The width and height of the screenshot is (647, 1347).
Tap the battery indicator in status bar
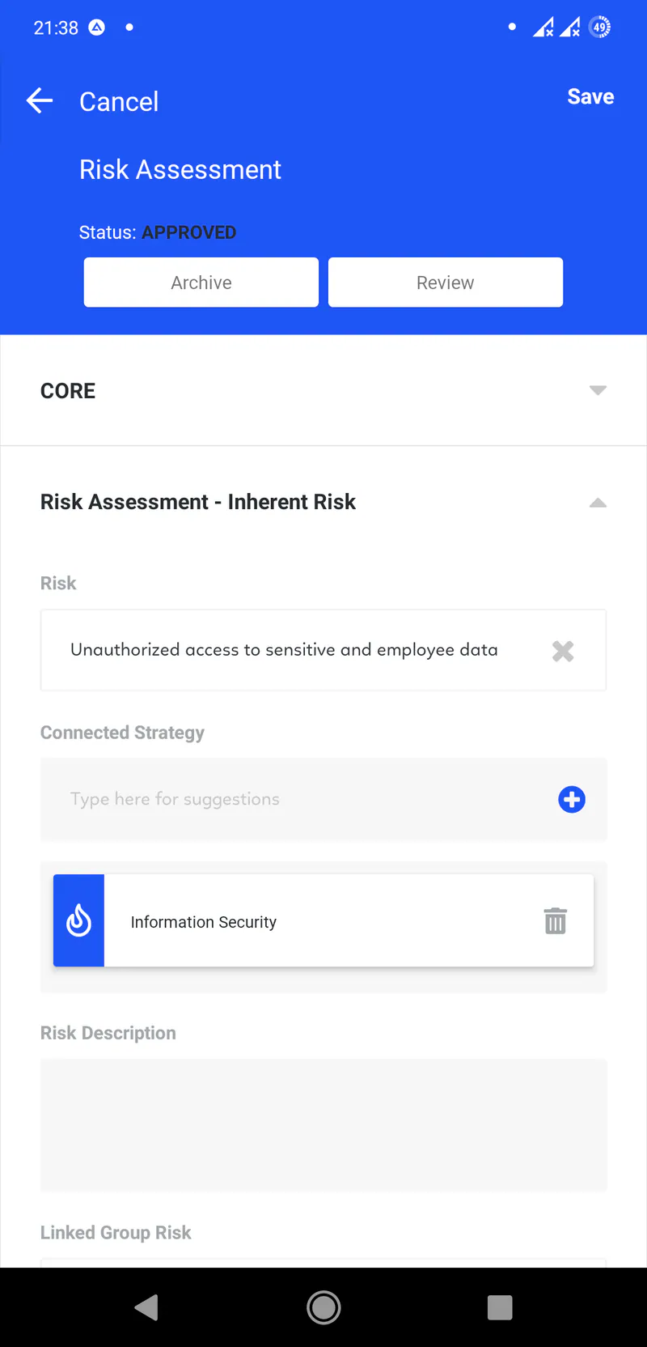[600, 28]
